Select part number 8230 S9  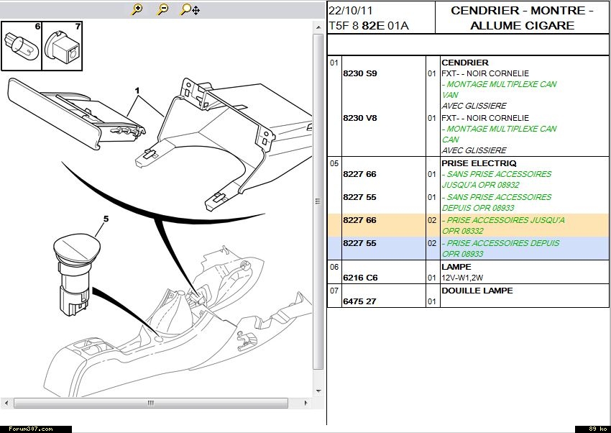click(359, 73)
